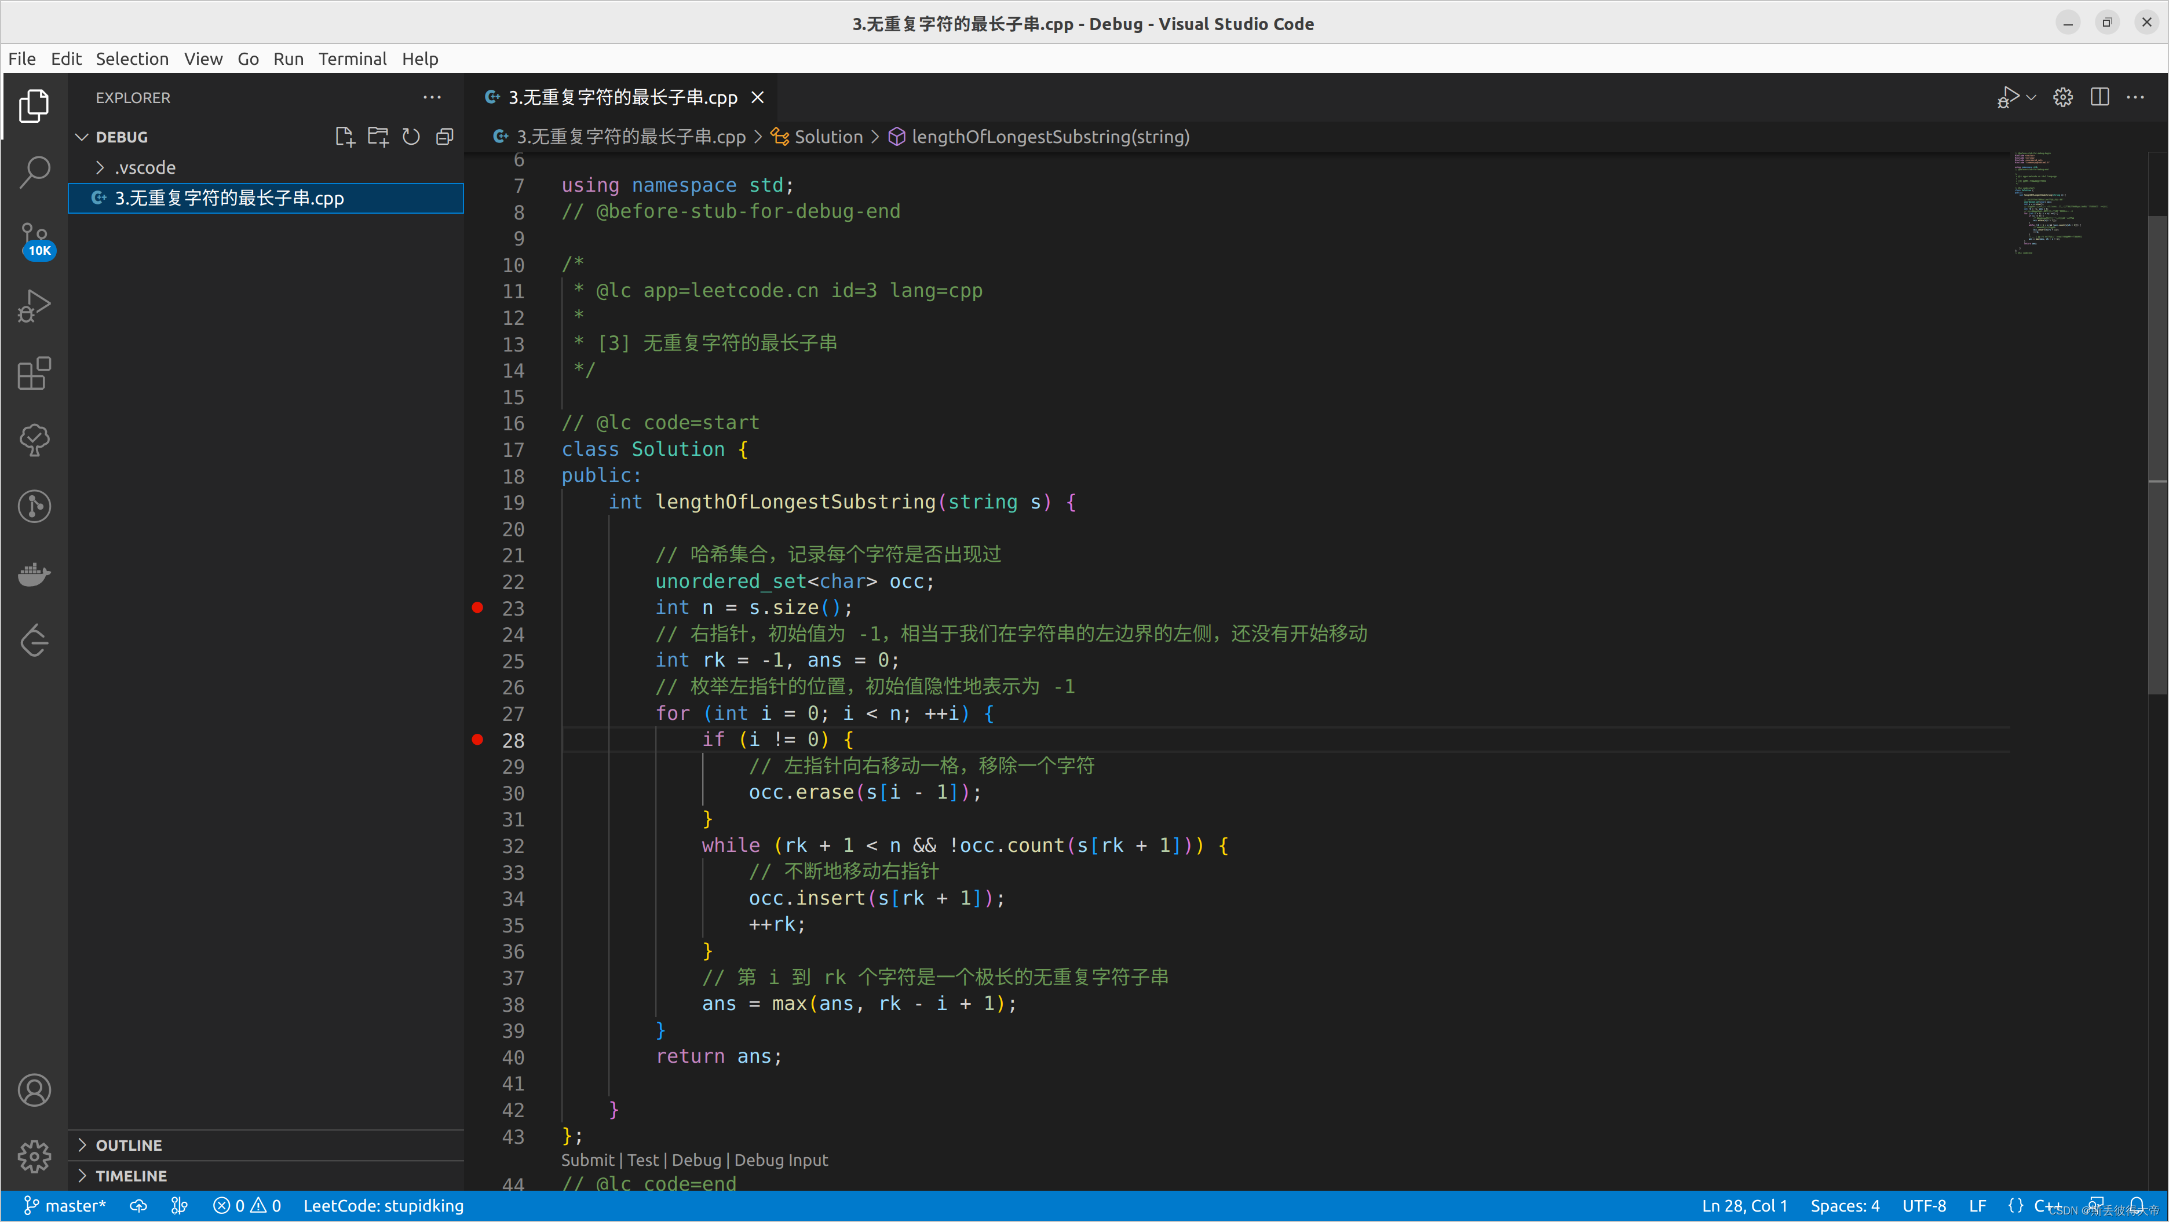Open the curved arrow icon in activity bar
The height and width of the screenshot is (1222, 2169).
pyautogui.click(x=34, y=641)
